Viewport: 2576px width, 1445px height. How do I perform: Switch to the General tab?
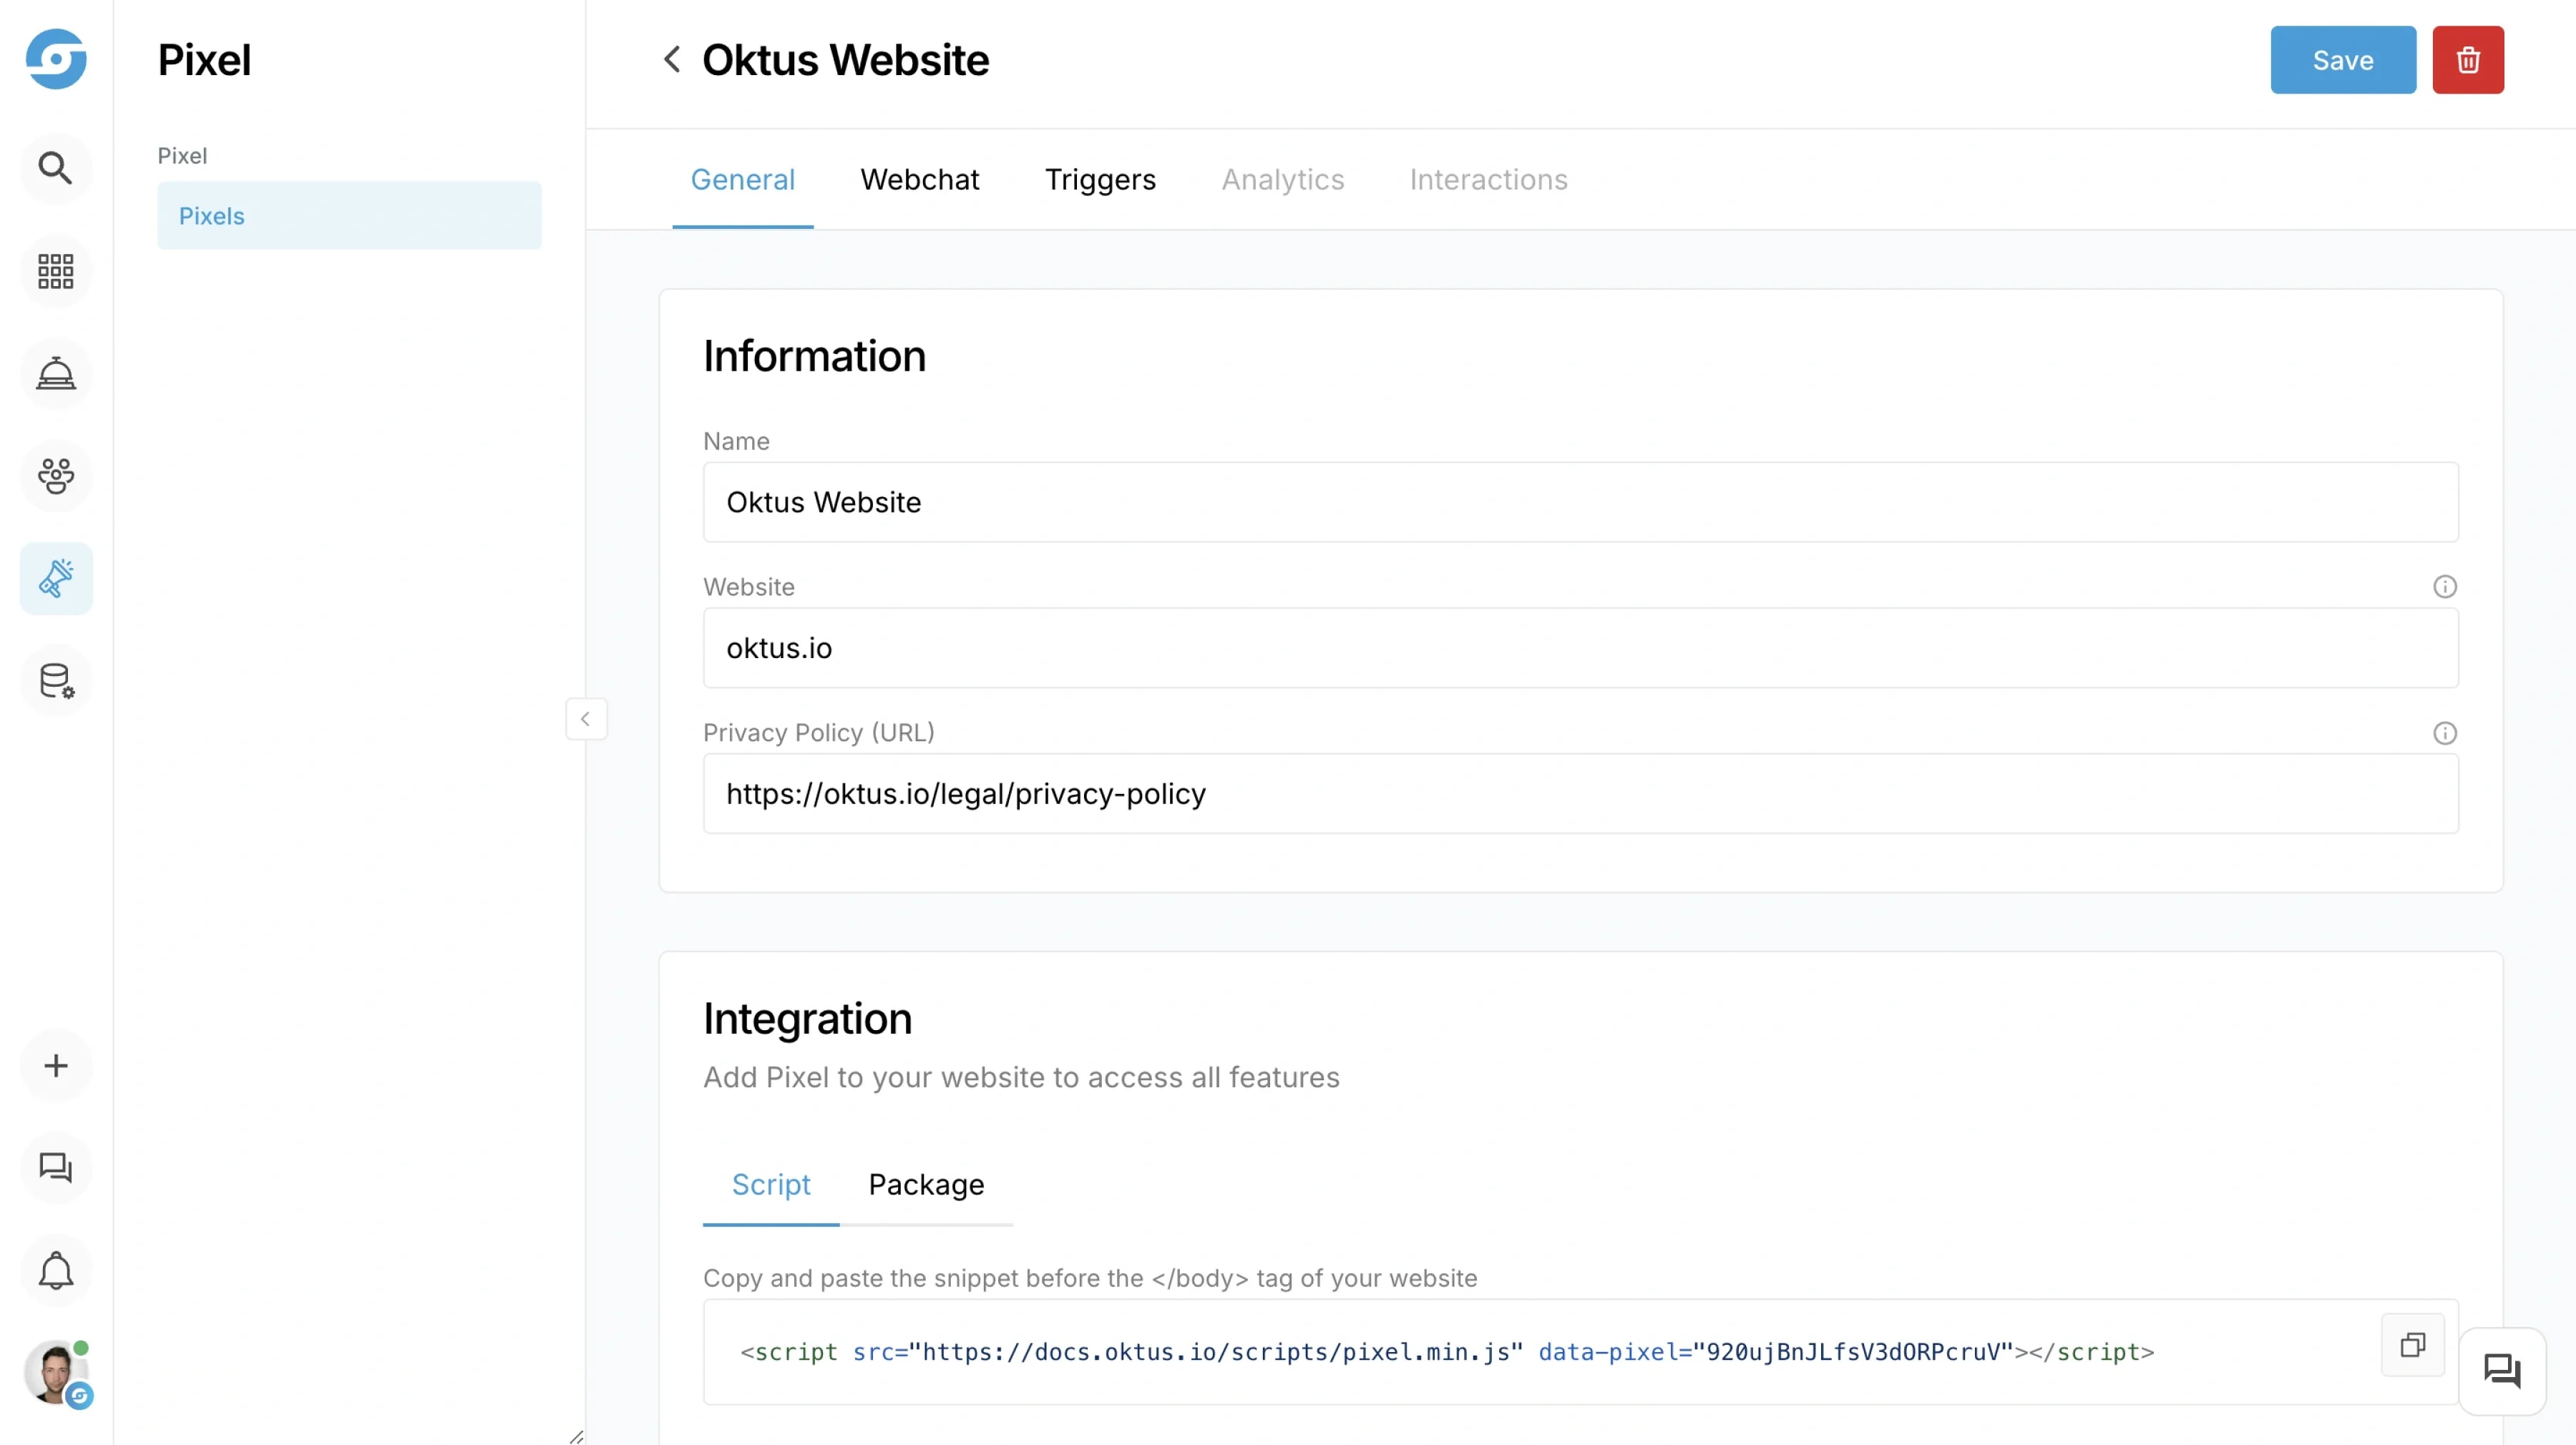(x=743, y=180)
